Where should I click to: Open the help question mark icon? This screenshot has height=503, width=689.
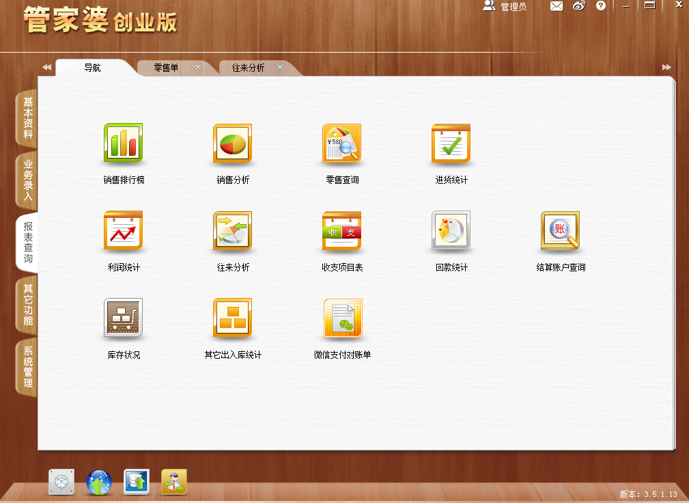point(601,5)
